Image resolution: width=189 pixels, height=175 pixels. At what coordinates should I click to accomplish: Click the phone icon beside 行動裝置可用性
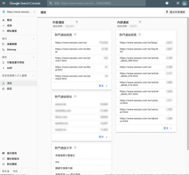point(3,63)
